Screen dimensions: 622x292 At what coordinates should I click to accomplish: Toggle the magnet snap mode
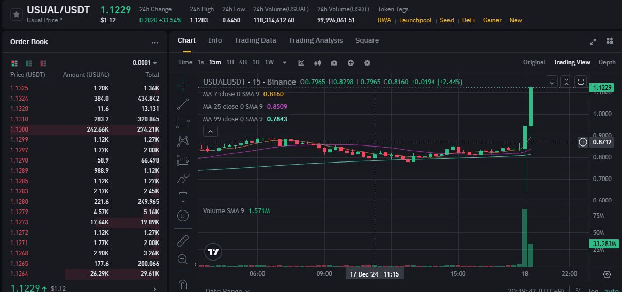183,284
